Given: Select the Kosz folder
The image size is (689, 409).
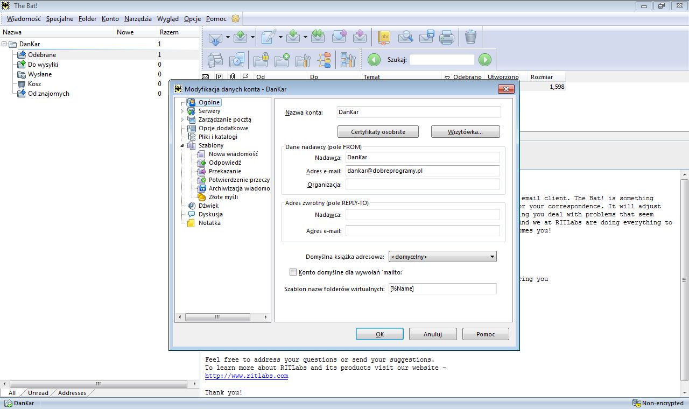Looking at the screenshot, I should coord(34,83).
